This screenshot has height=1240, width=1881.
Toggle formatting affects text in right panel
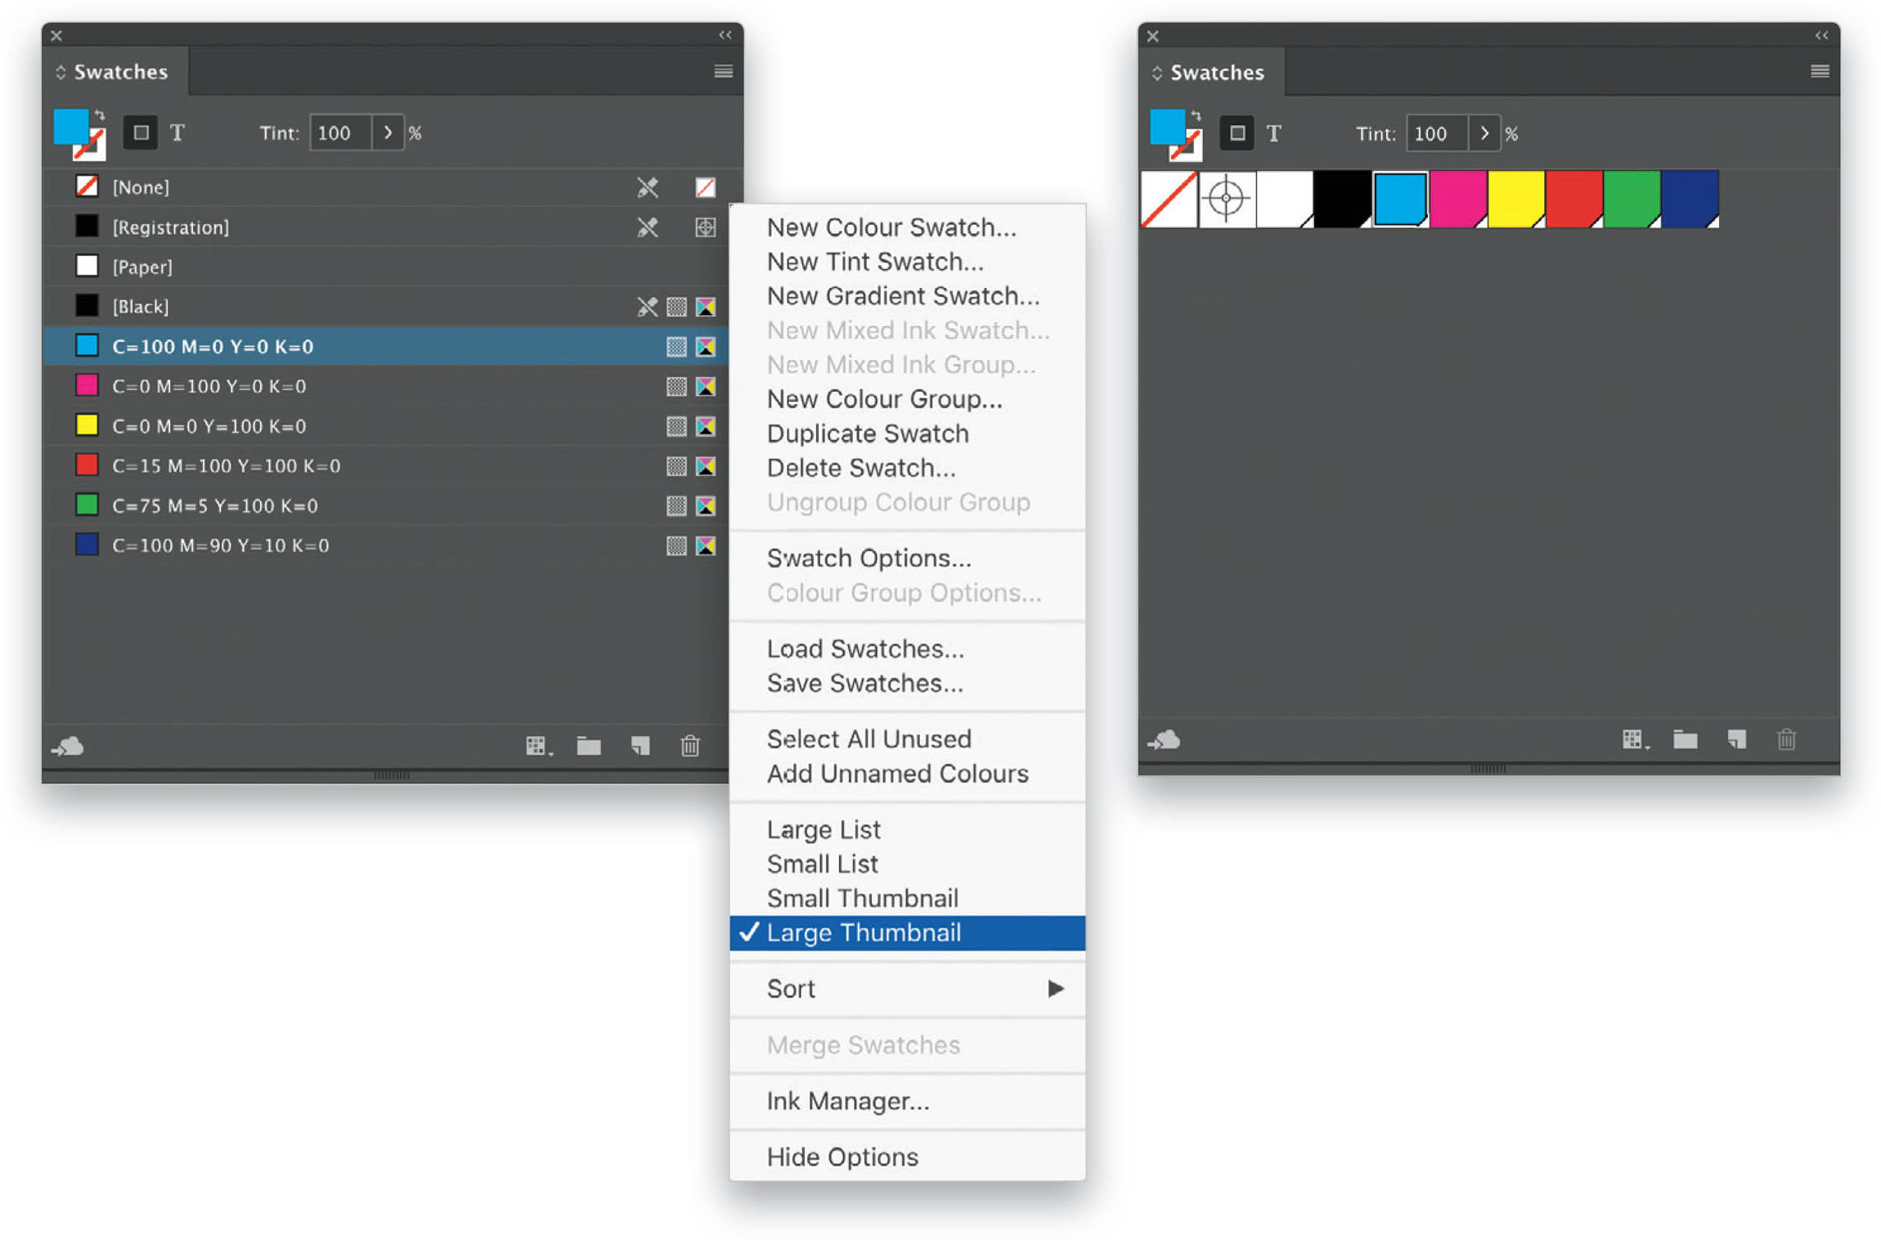[x=1273, y=133]
